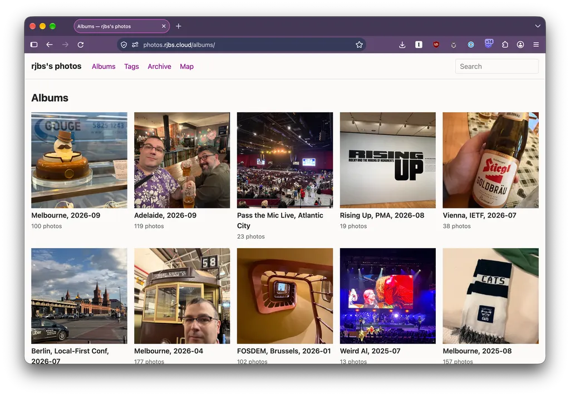
Task: Click the '23 photos' count text
Action: click(251, 236)
